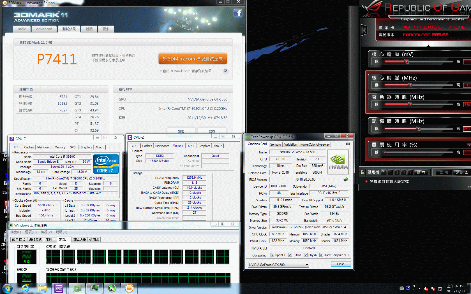Open 處理程序 tab in Task Manager
The height and width of the screenshot is (294, 471).
click(x=35, y=240)
